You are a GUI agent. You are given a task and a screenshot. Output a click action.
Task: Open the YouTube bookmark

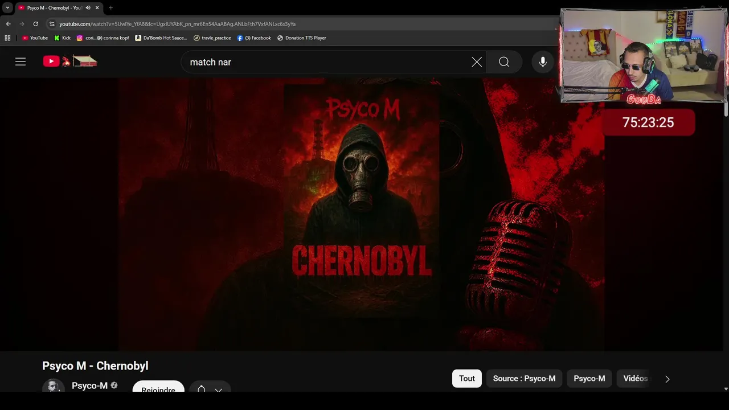pyautogui.click(x=35, y=38)
